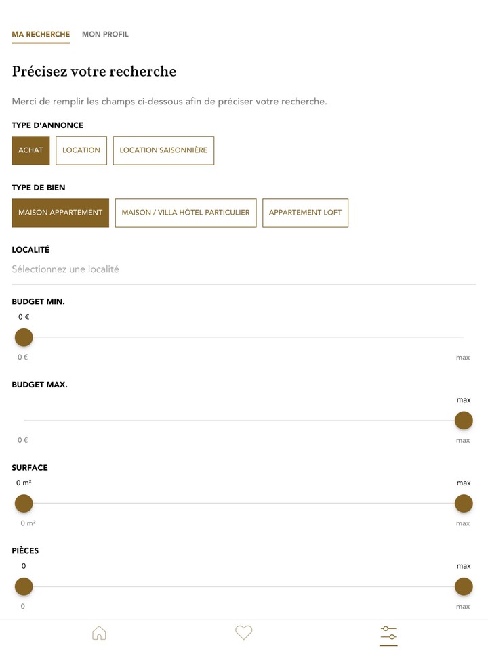Open the MA RECHERCHE tab
488x650 pixels.
tap(40, 34)
